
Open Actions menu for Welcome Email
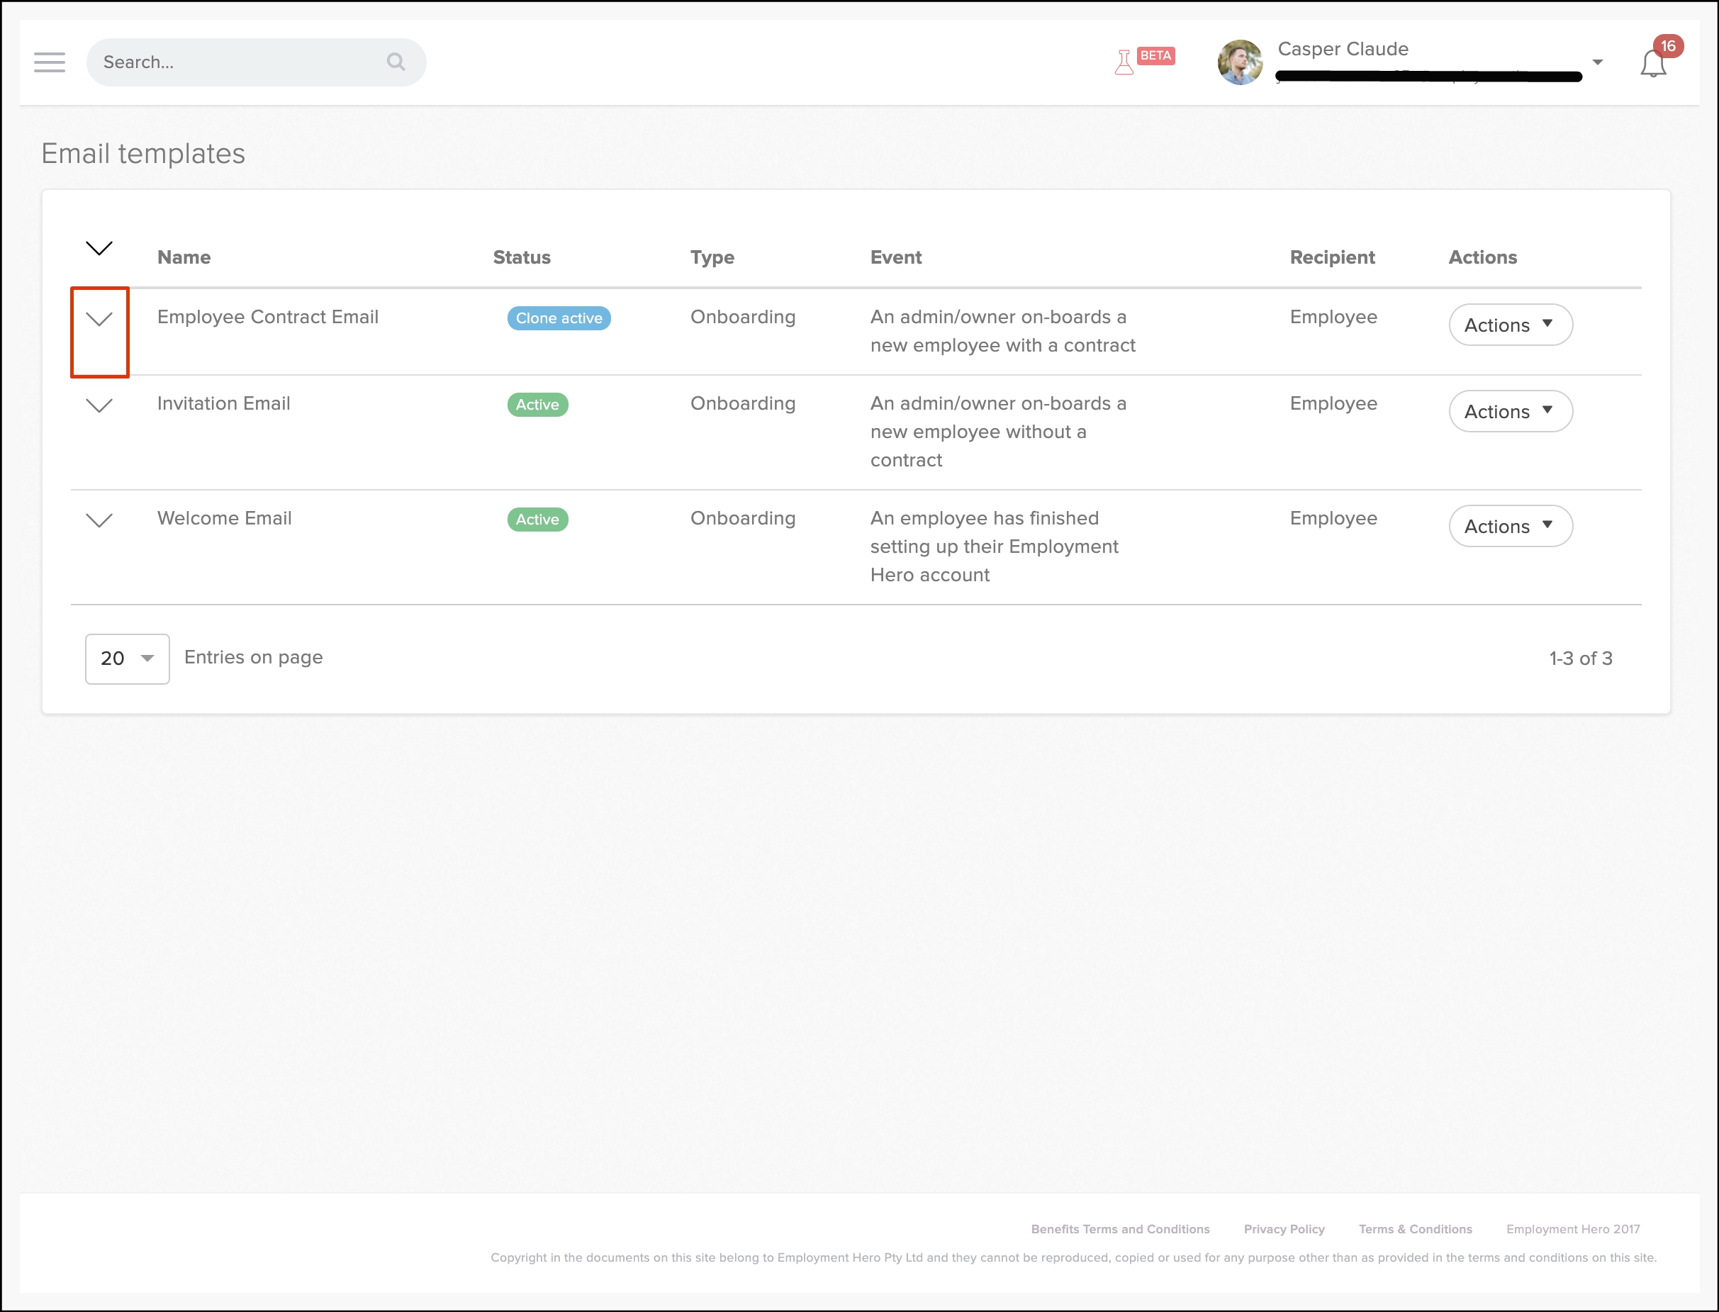point(1510,527)
